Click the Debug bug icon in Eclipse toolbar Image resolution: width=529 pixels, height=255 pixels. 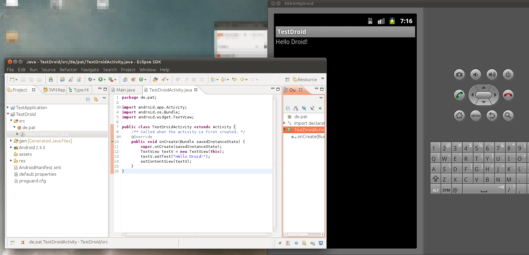tap(90, 79)
